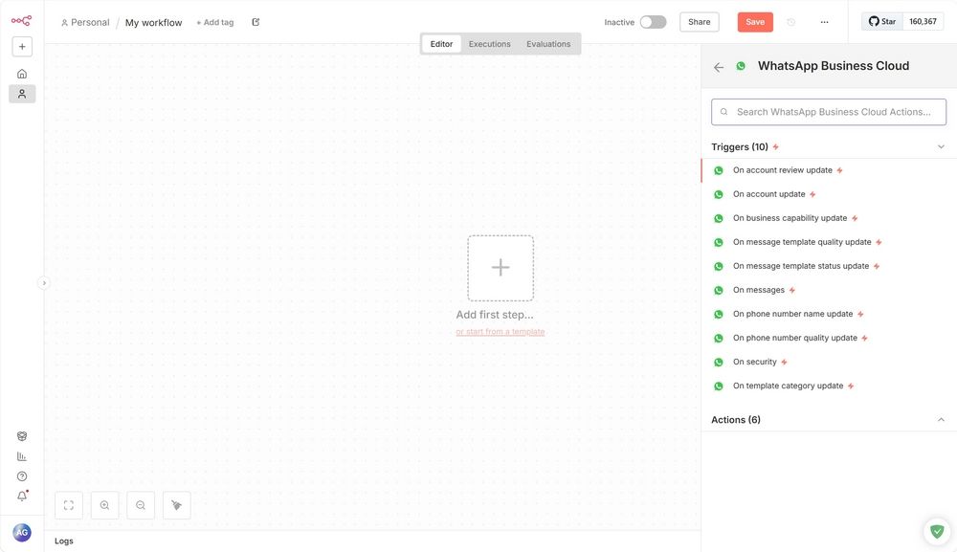The height and width of the screenshot is (552, 957).
Task: Zoom out of the workflow canvas
Action: click(x=140, y=504)
